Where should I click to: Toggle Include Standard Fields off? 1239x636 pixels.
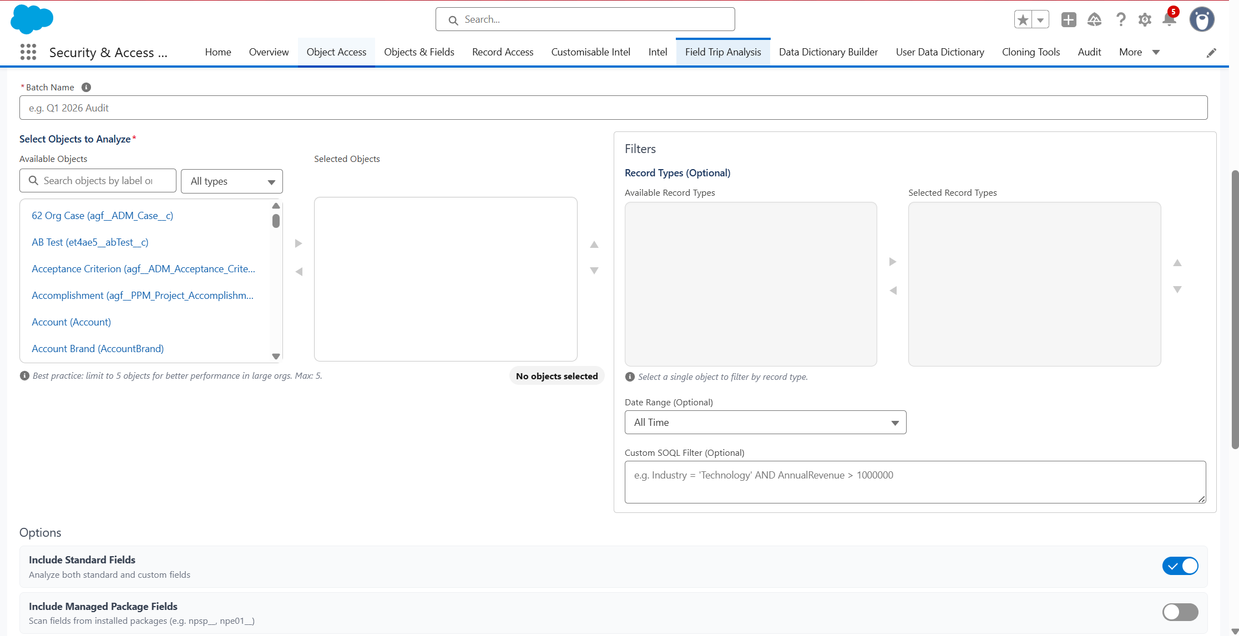[x=1180, y=566]
